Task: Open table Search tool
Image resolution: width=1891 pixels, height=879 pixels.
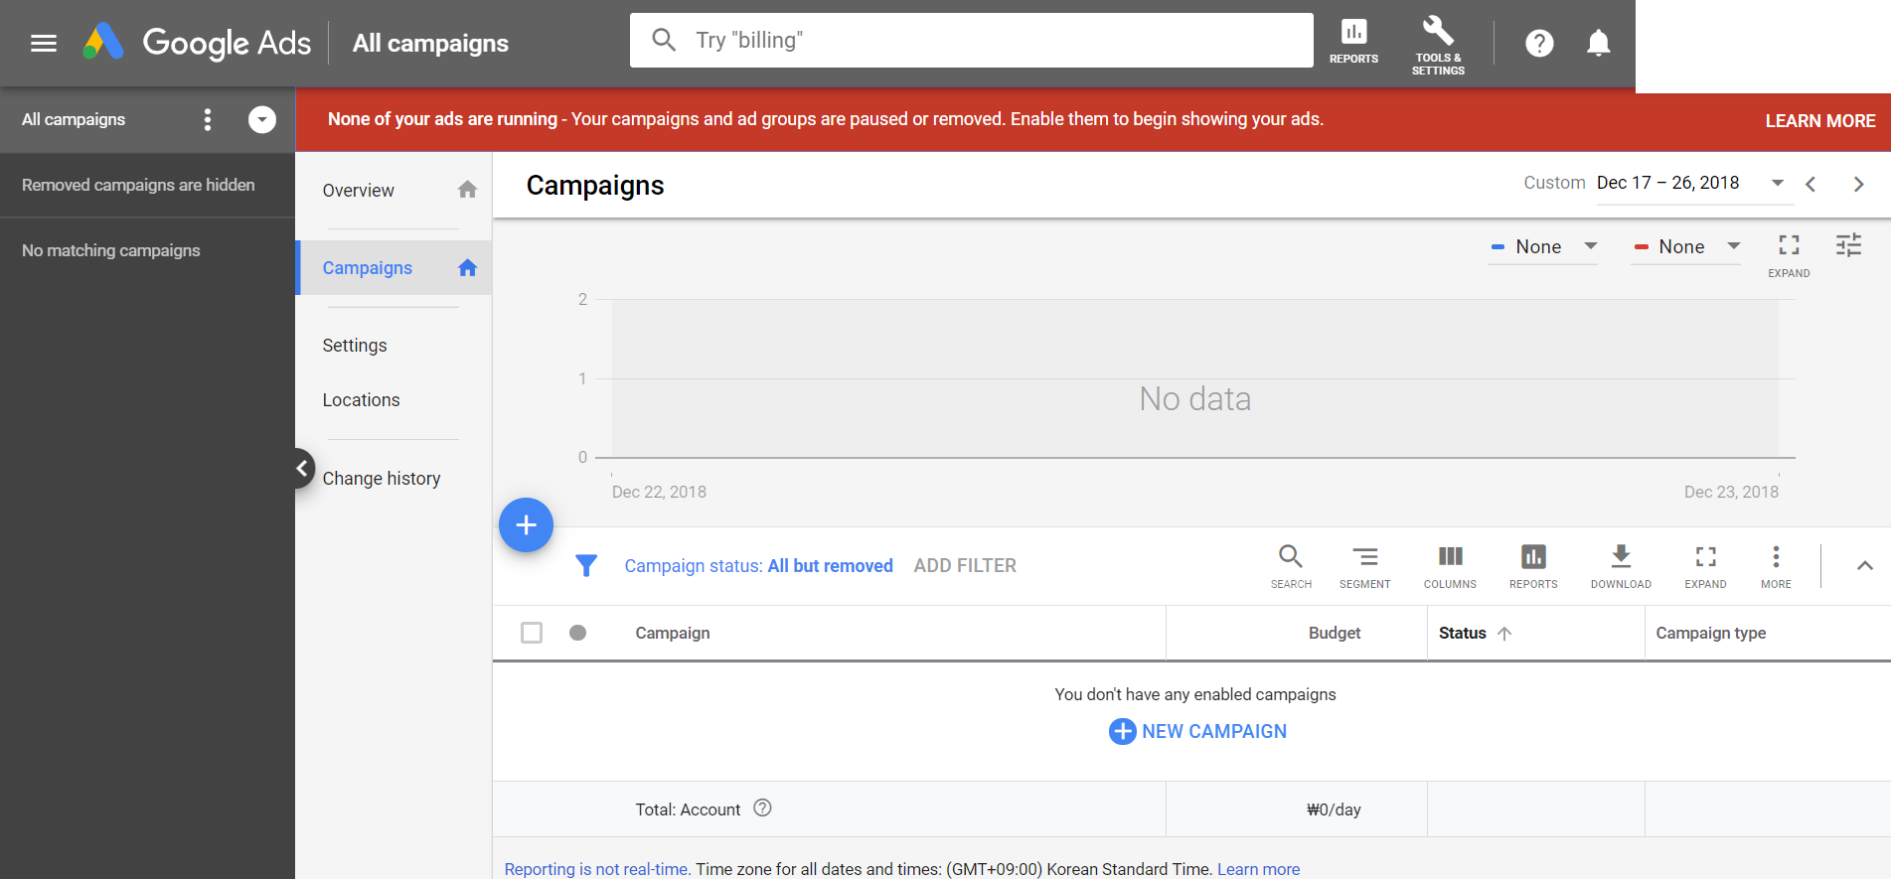Action: coord(1291,566)
